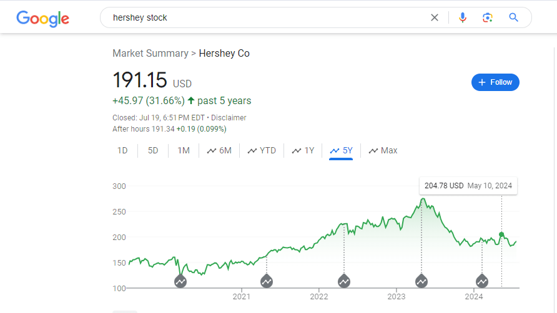Click the Google logo
Screen dimensions: 557x313
click(x=42, y=18)
